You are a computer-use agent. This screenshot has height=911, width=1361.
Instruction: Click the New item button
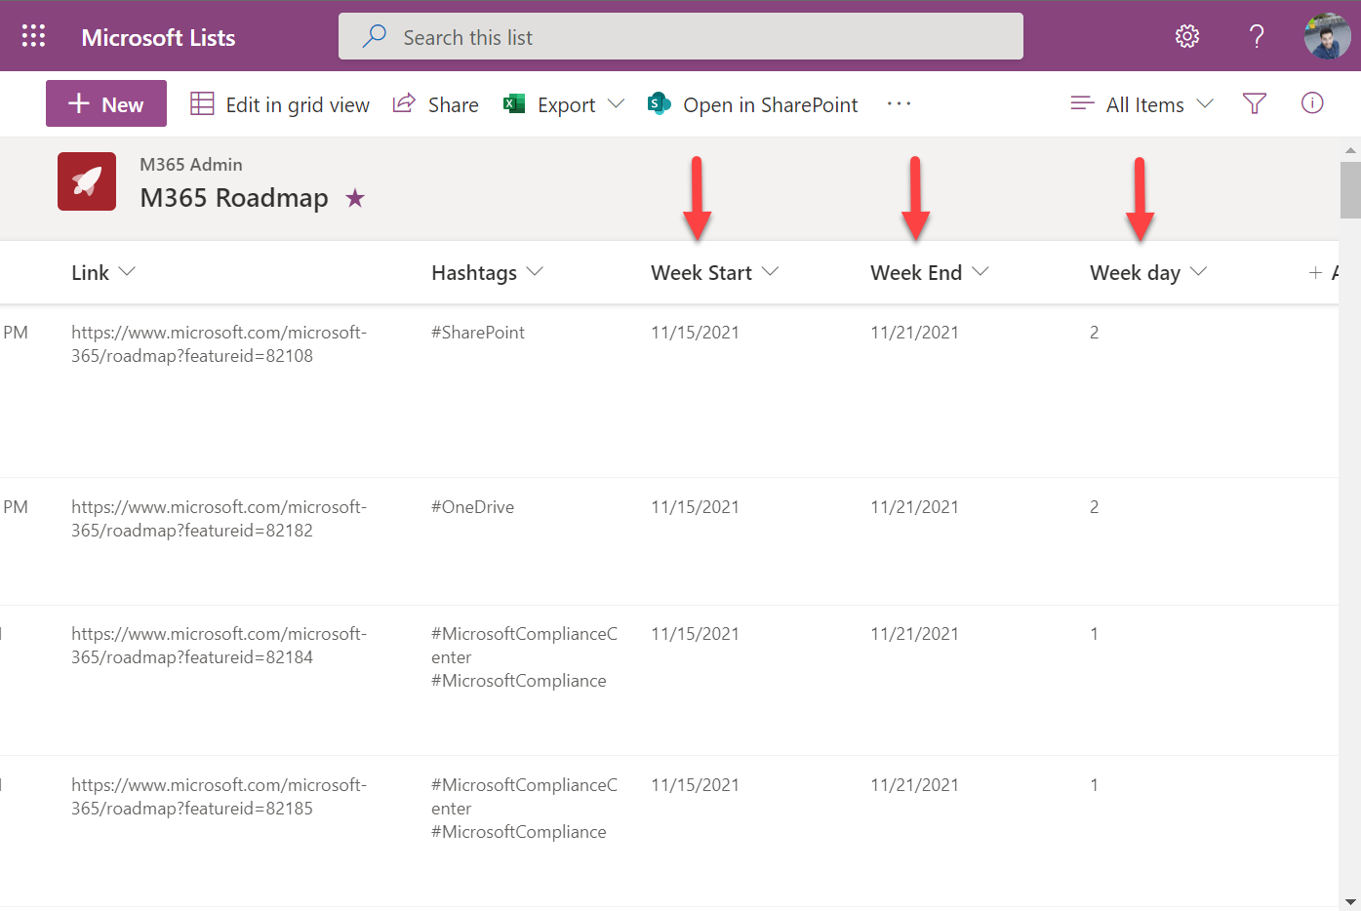coord(105,103)
